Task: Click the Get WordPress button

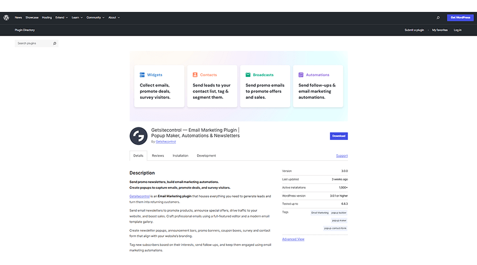Action: click(x=460, y=18)
